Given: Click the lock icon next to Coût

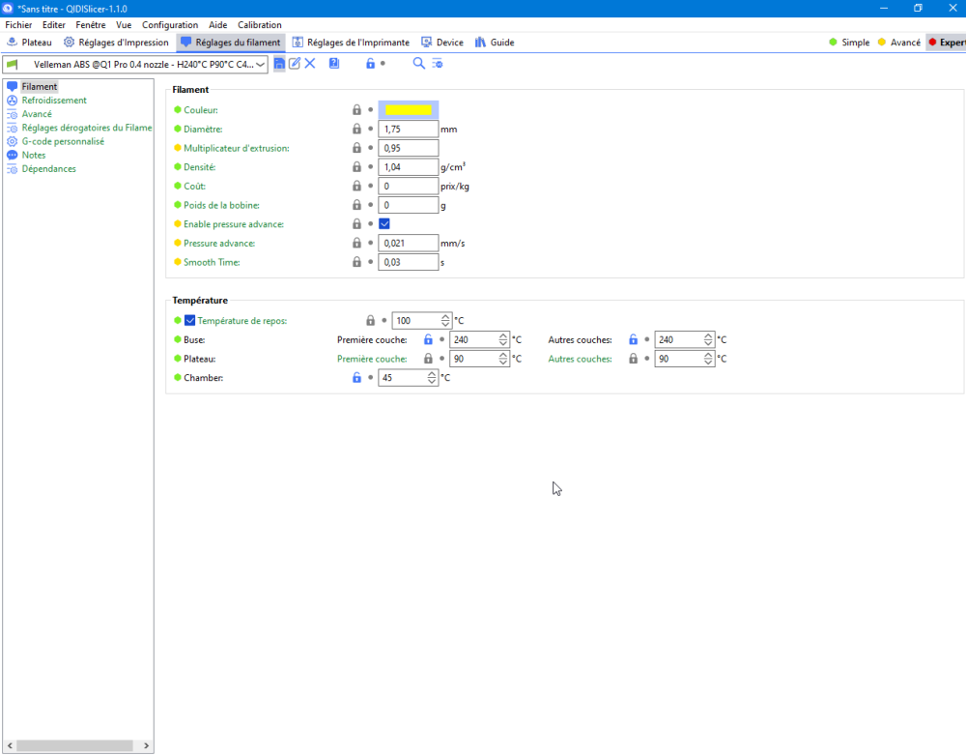Looking at the screenshot, I should [x=356, y=186].
